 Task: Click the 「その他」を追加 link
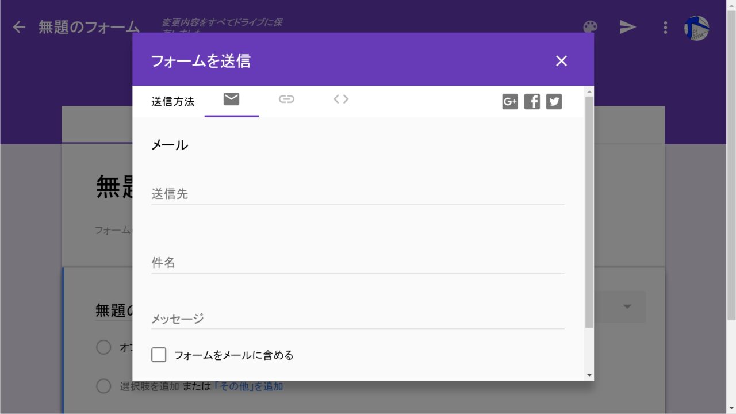click(248, 386)
